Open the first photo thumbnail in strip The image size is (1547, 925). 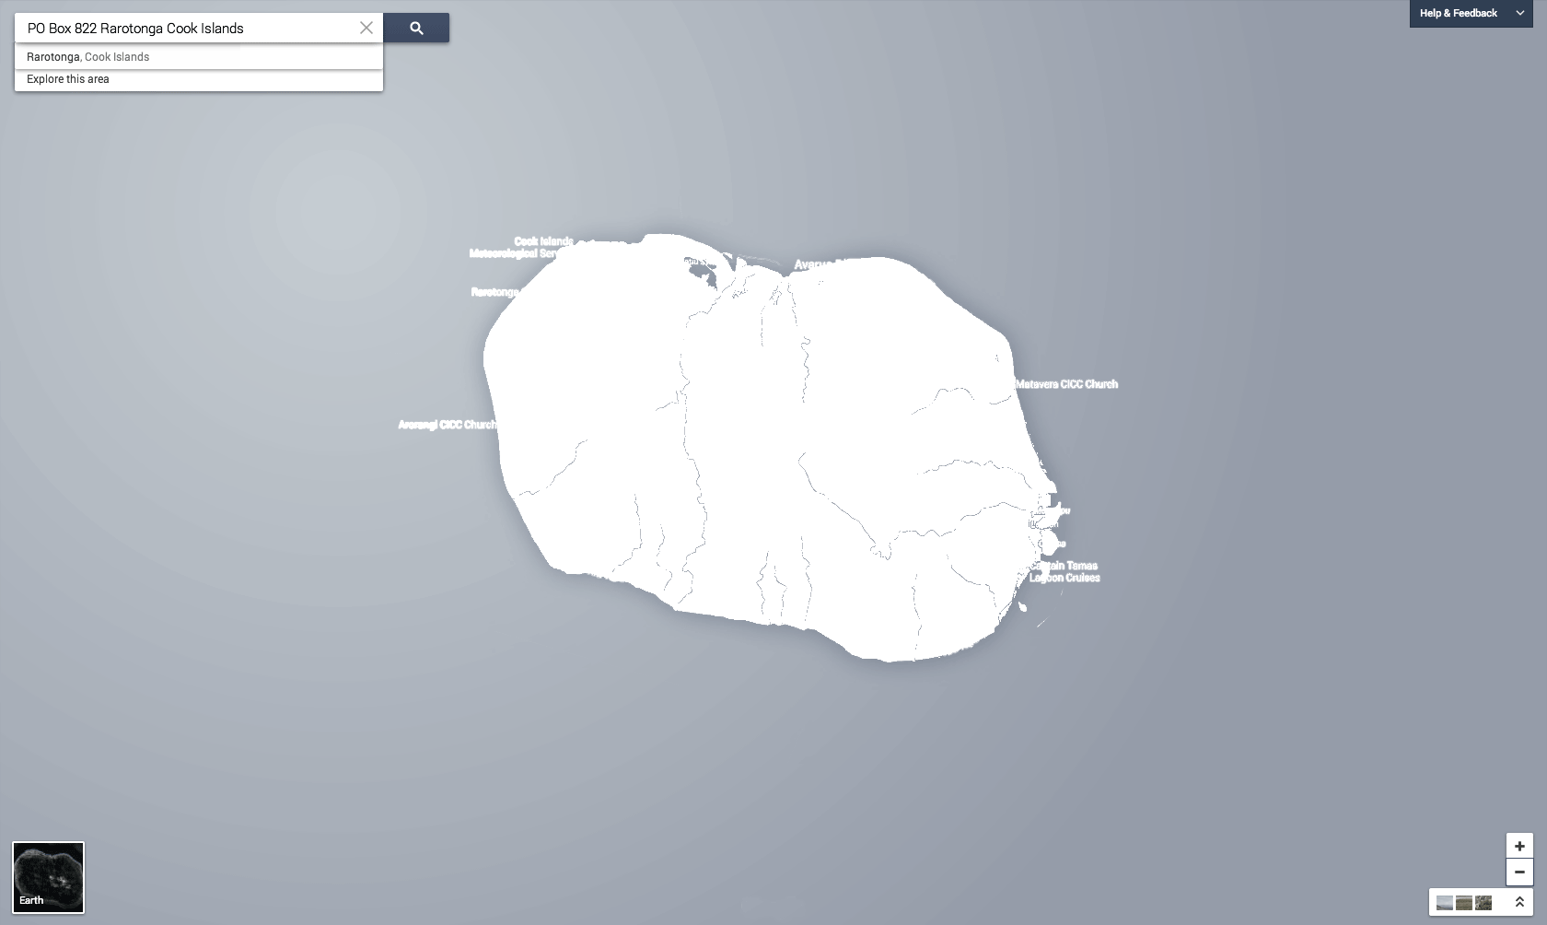click(x=1445, y=903)
